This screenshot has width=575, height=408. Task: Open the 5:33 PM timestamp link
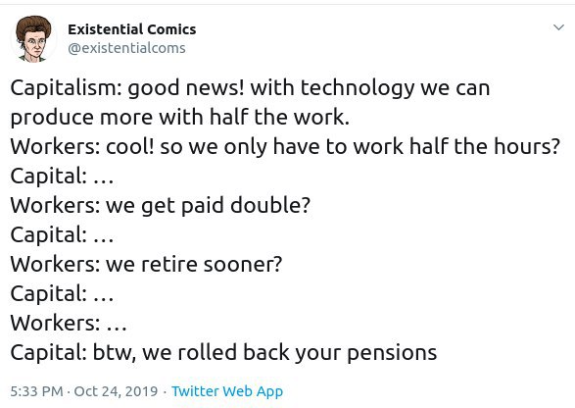[x=36, y=391]
